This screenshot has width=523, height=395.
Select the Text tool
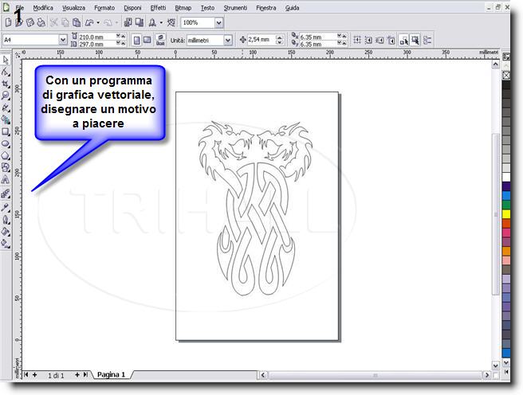click(6, 180)
